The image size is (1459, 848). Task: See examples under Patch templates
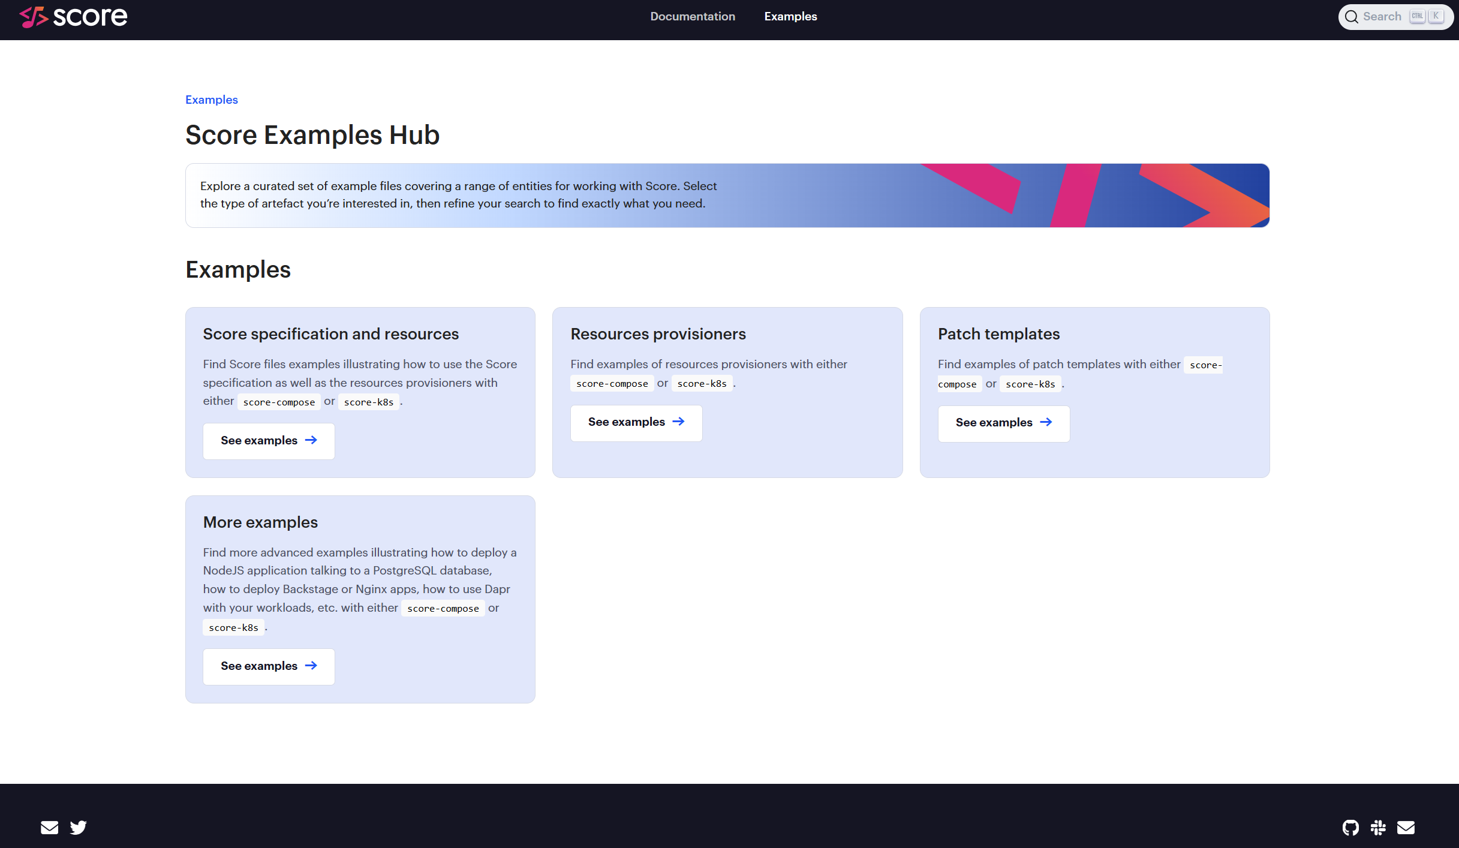[x=1003, y=423]
